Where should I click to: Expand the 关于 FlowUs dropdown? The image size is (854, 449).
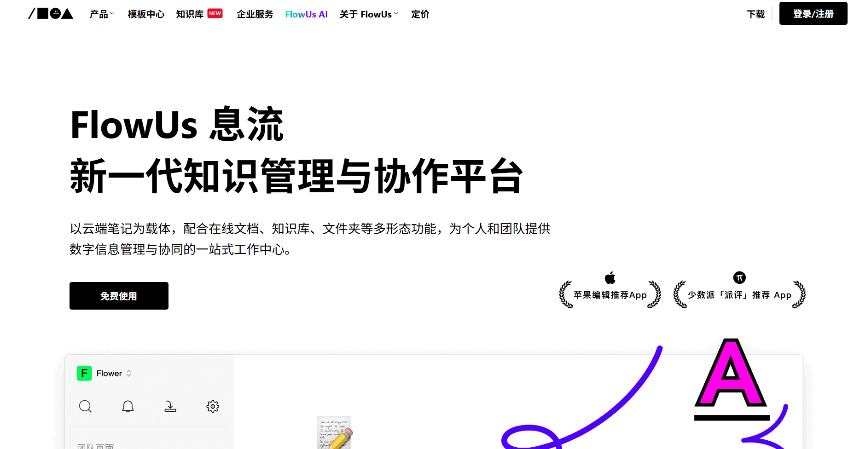point(369,14)
